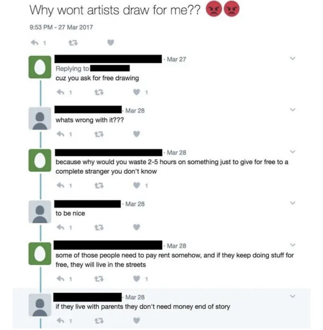Open the "Mar 27" date link of first reply
The image size is (323, 330).
[x=176, y=59]
